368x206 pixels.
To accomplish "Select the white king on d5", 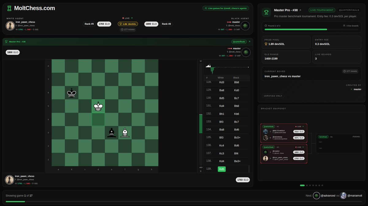I will [x=98, y=106].
